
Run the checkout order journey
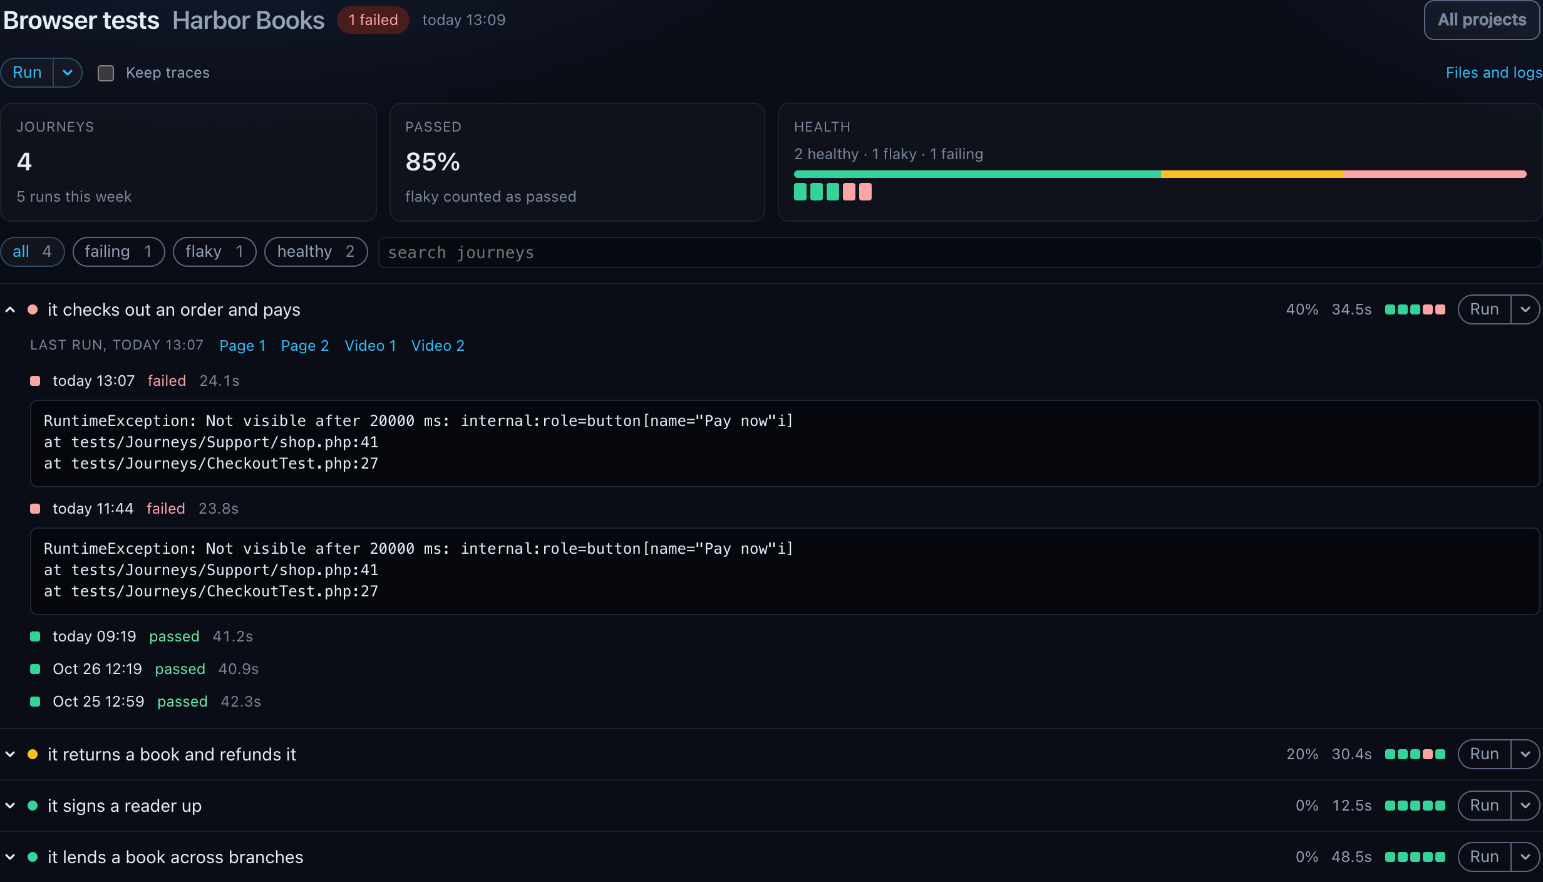pyautogui.click(x=1484, y=309)
